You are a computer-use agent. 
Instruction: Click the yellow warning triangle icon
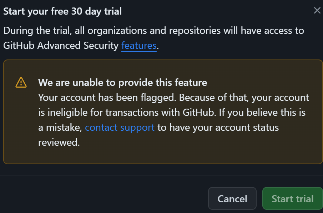tap(21, 82)
